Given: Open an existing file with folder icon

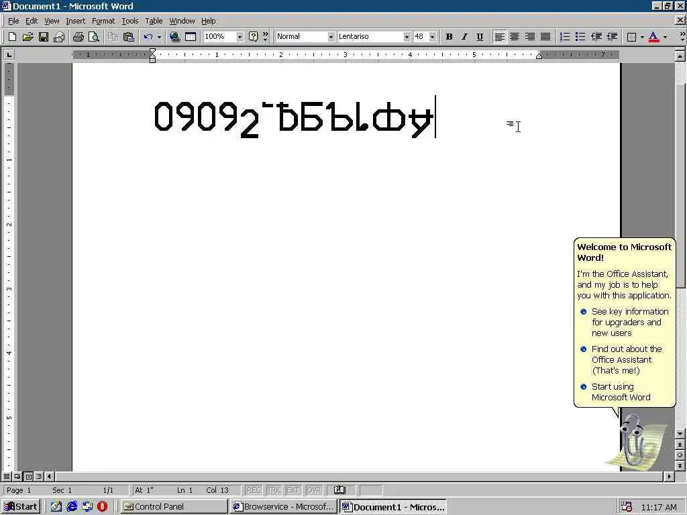Looking at the screenshot, I should pyautogui.click(x=28, y=37).
